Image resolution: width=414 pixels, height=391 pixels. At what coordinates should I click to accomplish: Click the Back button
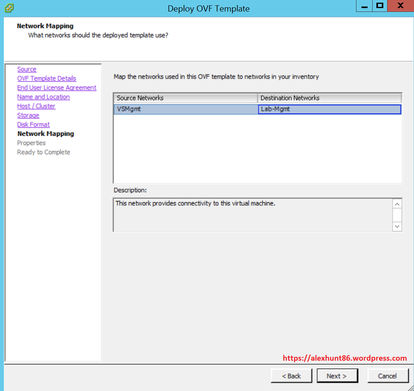click(291, 376)
